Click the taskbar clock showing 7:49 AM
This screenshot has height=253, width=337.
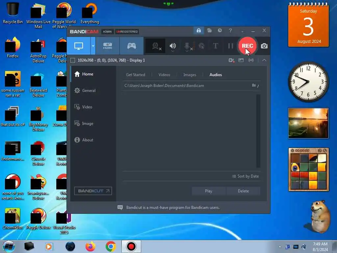click(x=320, y=246)
